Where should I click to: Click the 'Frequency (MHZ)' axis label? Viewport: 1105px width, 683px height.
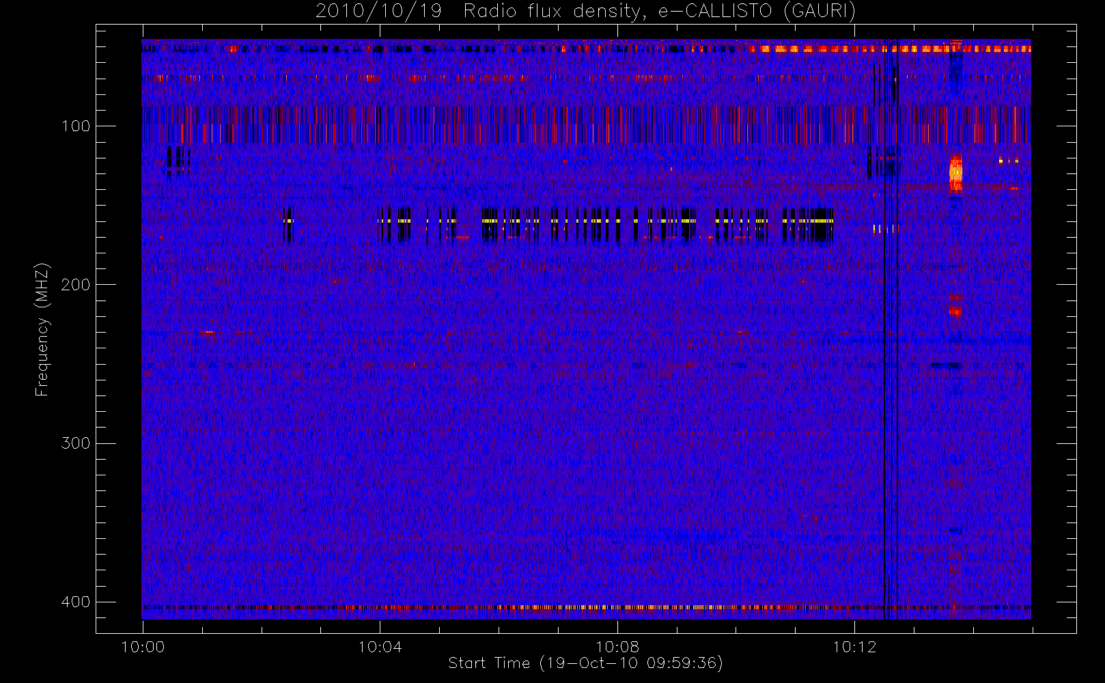[42, 329]
